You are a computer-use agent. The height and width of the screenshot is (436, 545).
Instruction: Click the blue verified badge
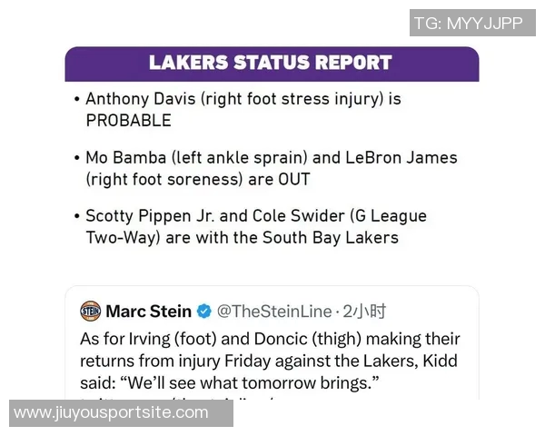coord(205,312)
